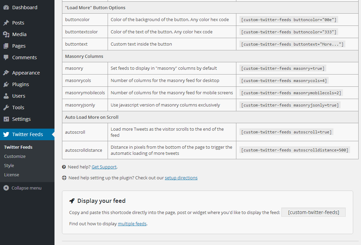Screen dimensions: 361x245
Task: Click the Dashboard gauge icon
Action: [6, 7]
